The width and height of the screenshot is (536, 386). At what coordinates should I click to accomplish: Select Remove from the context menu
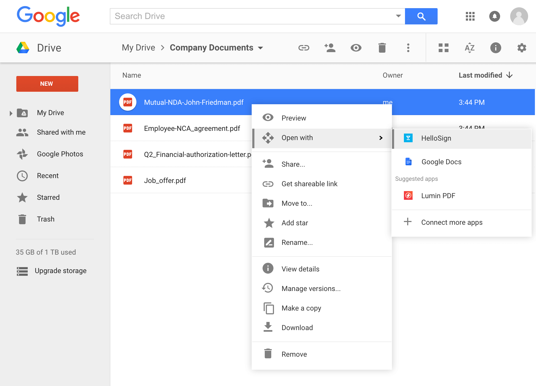294,354
